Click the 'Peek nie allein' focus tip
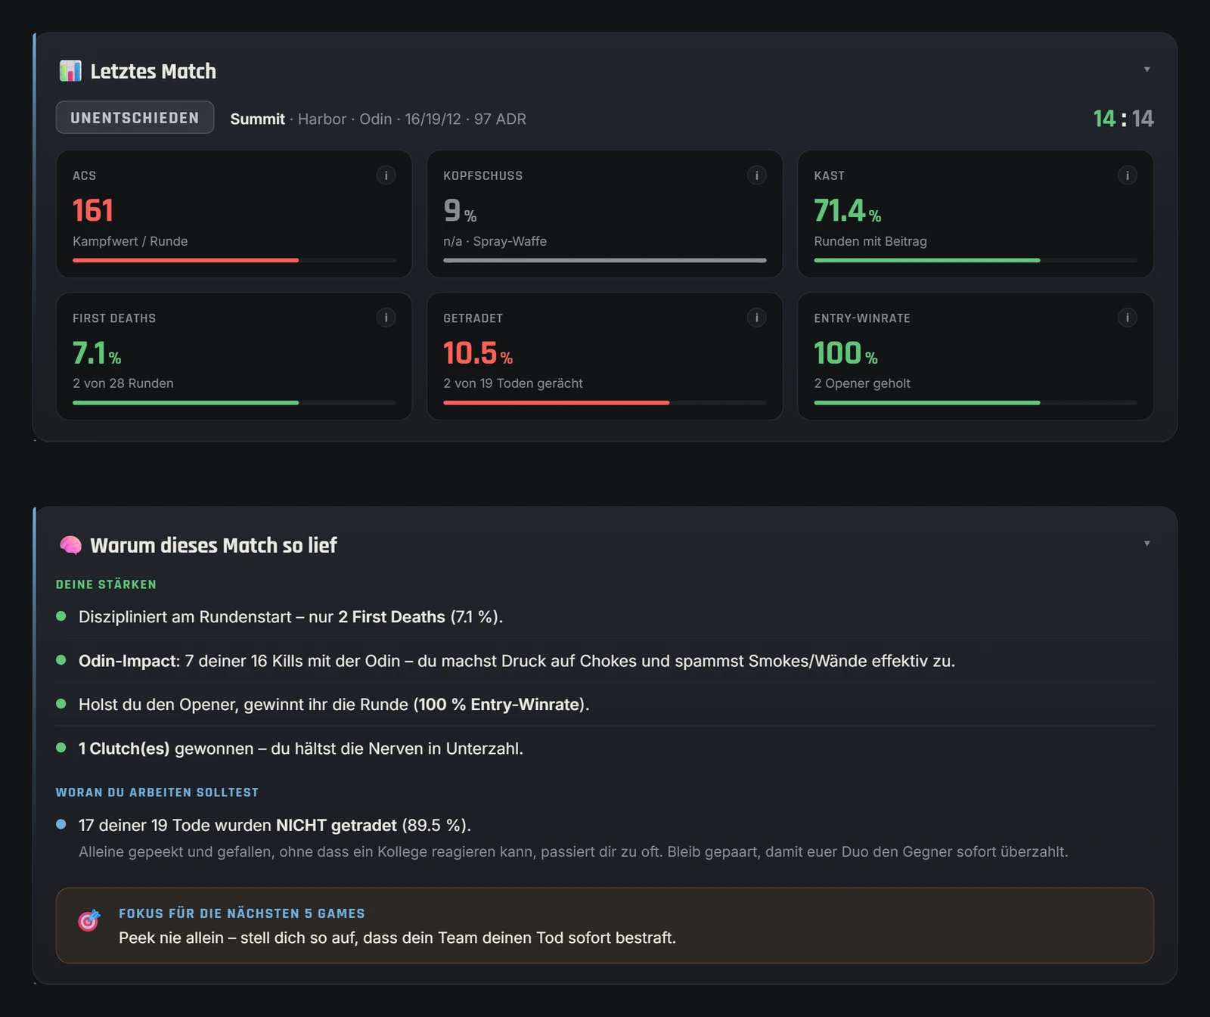Viewport: 1210px width, 1017px height. 397,938
